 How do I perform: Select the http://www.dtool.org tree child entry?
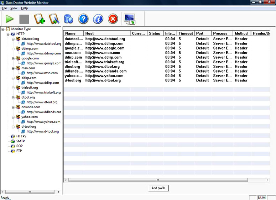pyautogui.click(x=42, y=102)
